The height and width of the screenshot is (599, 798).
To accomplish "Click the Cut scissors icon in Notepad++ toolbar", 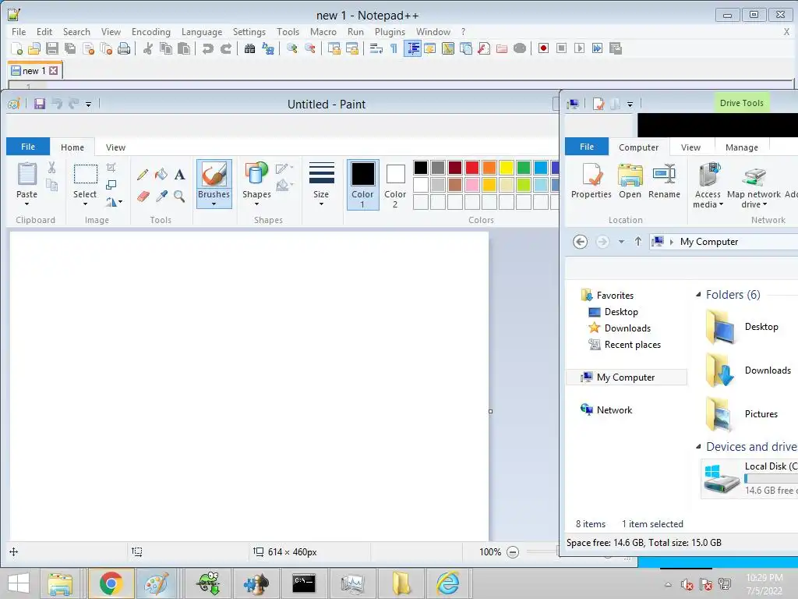I will click(148, 48).
